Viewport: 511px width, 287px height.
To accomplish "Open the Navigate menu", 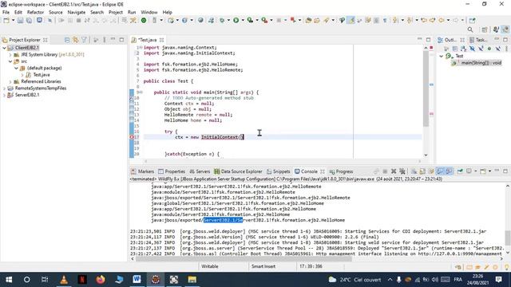I will [x=77, y=12].
